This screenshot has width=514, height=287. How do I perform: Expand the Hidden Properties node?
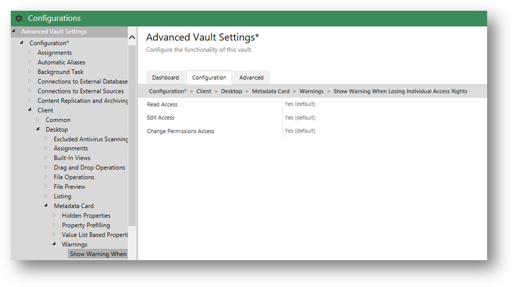coord(54,215)
